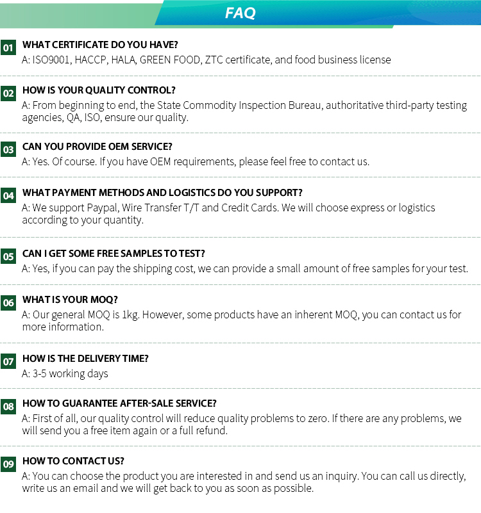Viewport: 481px width, 513px height.
Task: Select the "What is your MOQ?" heading
Action: point(70,300)
